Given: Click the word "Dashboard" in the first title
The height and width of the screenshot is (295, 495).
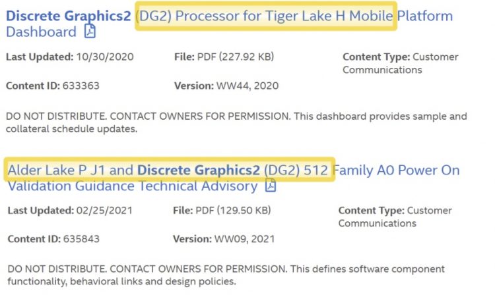Looking at the screenshot, I should 41,32.
